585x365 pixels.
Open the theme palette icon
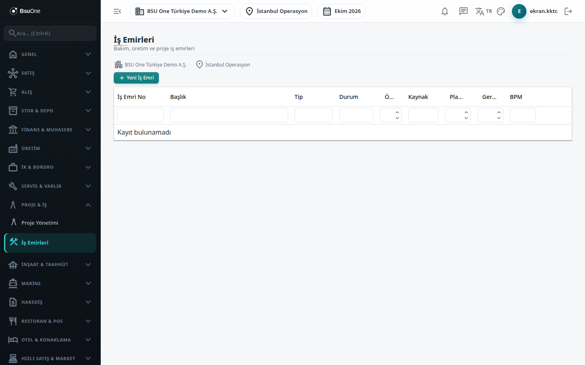(x=501, y=11)
